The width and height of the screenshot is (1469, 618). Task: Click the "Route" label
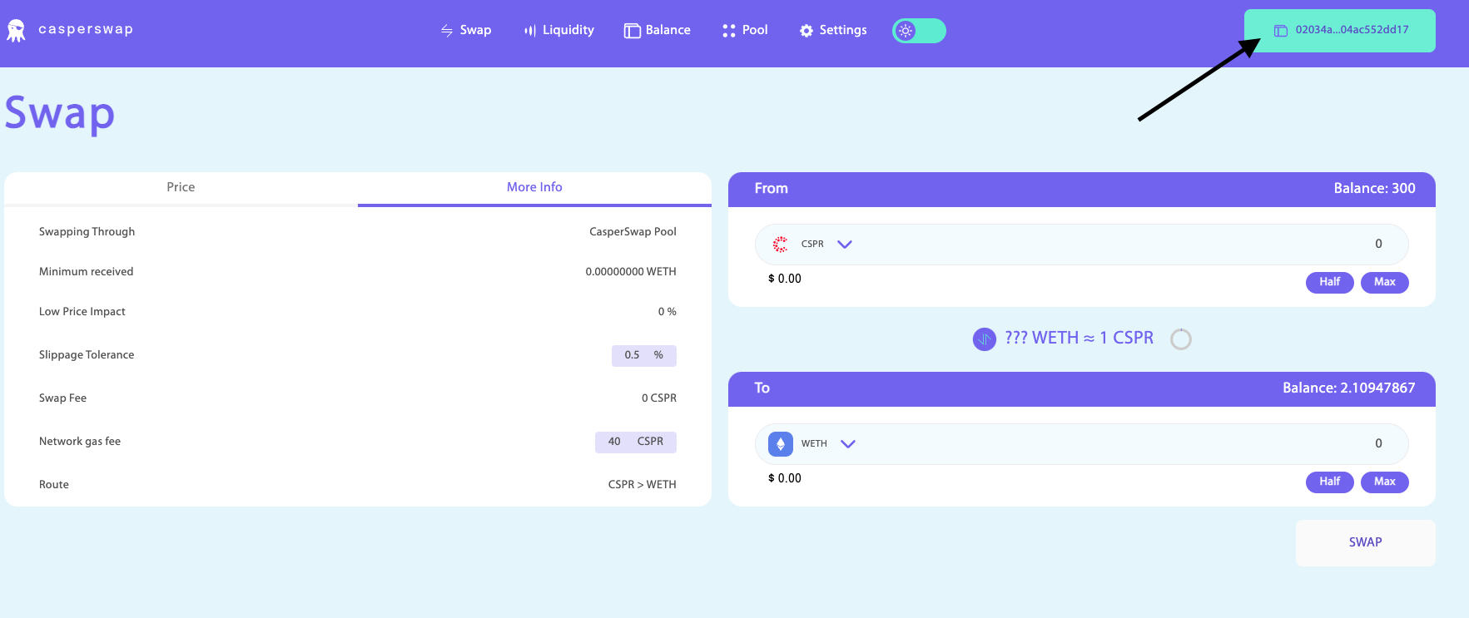[54, 485]
